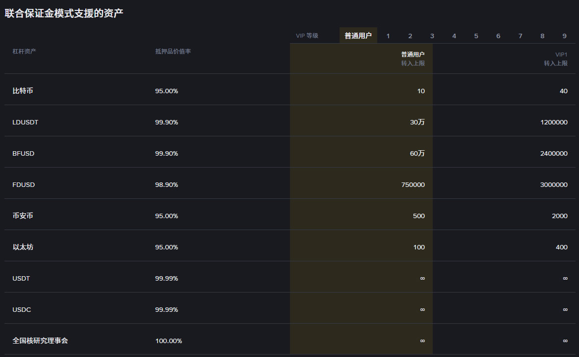This screenshot has width=579, height=357.
Task: Select the LDUSDT asset row
Action: [25, 122]
